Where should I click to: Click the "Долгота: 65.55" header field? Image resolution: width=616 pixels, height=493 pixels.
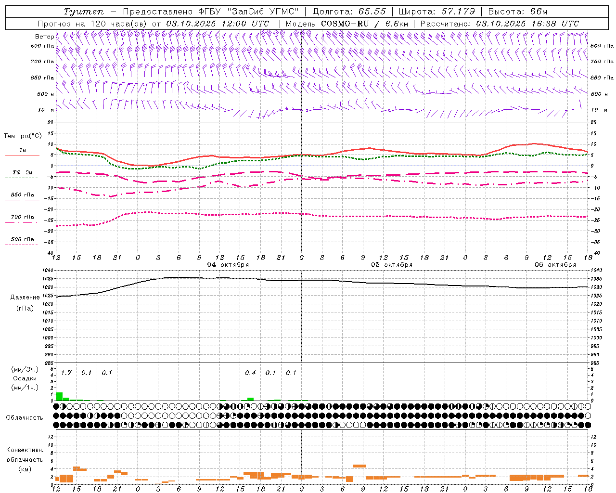point(349,12)
